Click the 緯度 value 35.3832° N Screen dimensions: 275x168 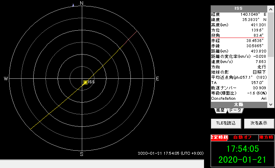point(254,20)
